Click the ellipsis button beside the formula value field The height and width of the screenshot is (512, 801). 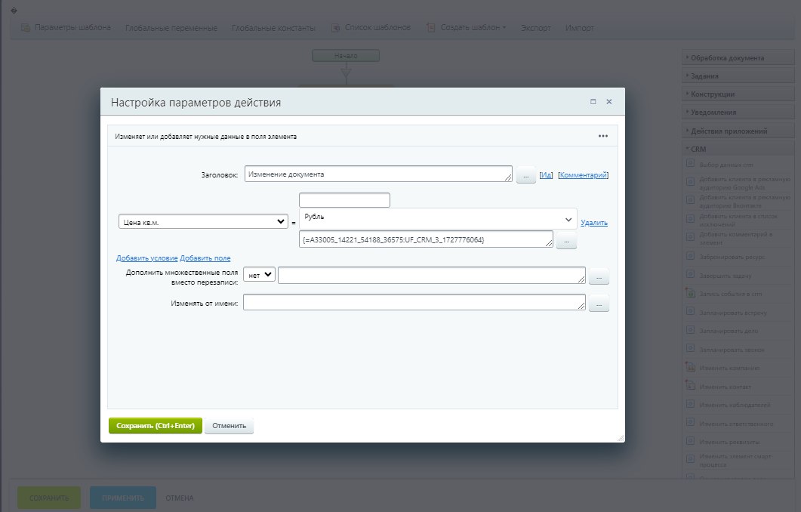[x=566, y=241]
